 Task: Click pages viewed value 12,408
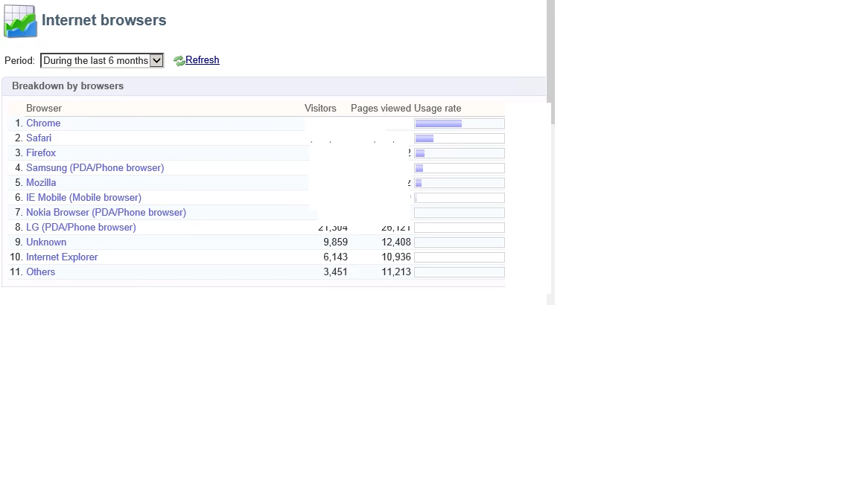pyautogui.click(x=396, y=242)
